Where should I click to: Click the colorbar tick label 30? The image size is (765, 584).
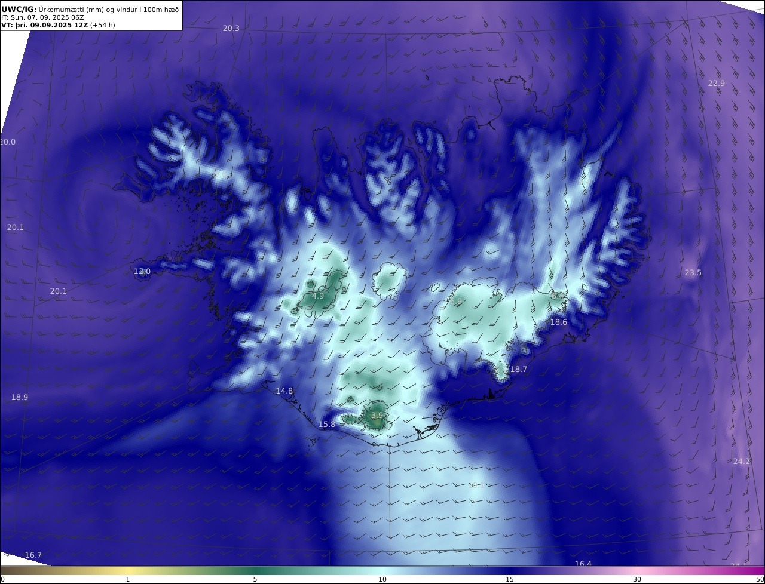click(x=637, y=579)
